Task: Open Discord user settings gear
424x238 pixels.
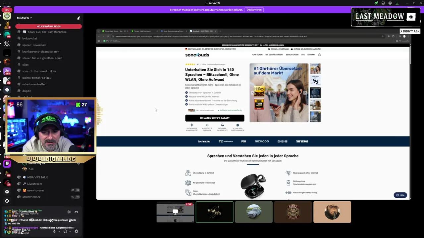Action: [76, 231]
